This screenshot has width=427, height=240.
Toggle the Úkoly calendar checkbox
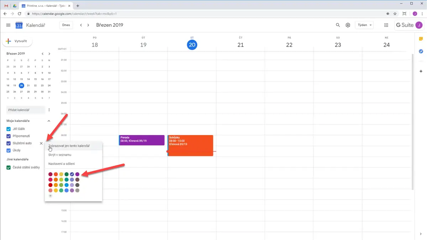click(9, 150)
